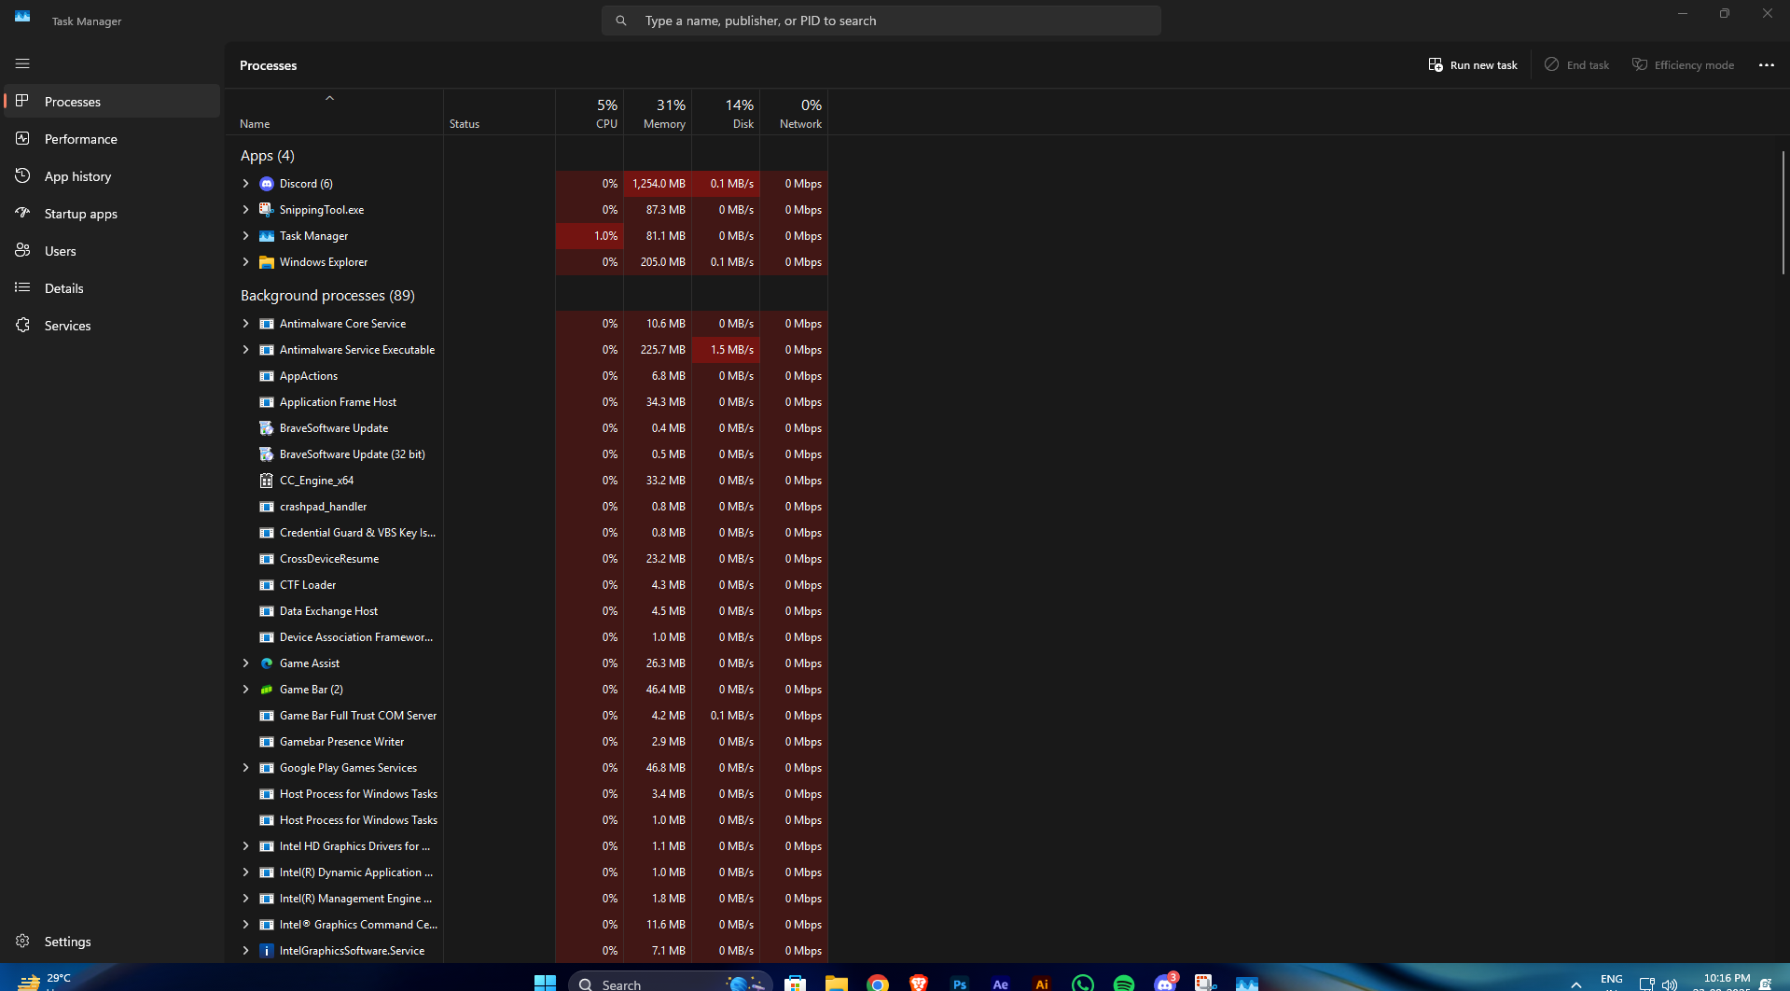Image resolution: width=1790 pixels, height=991 pixels.
Task: Open the App history page
Action: point(112,175)
